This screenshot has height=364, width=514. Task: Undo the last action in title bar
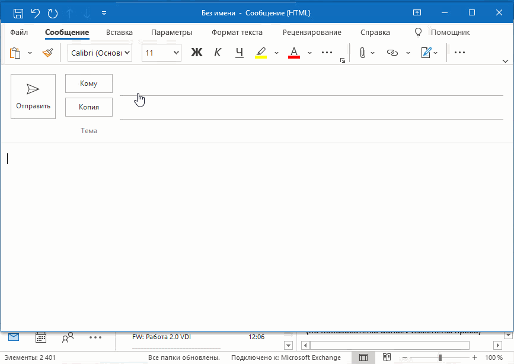click(x=36, y=13)
